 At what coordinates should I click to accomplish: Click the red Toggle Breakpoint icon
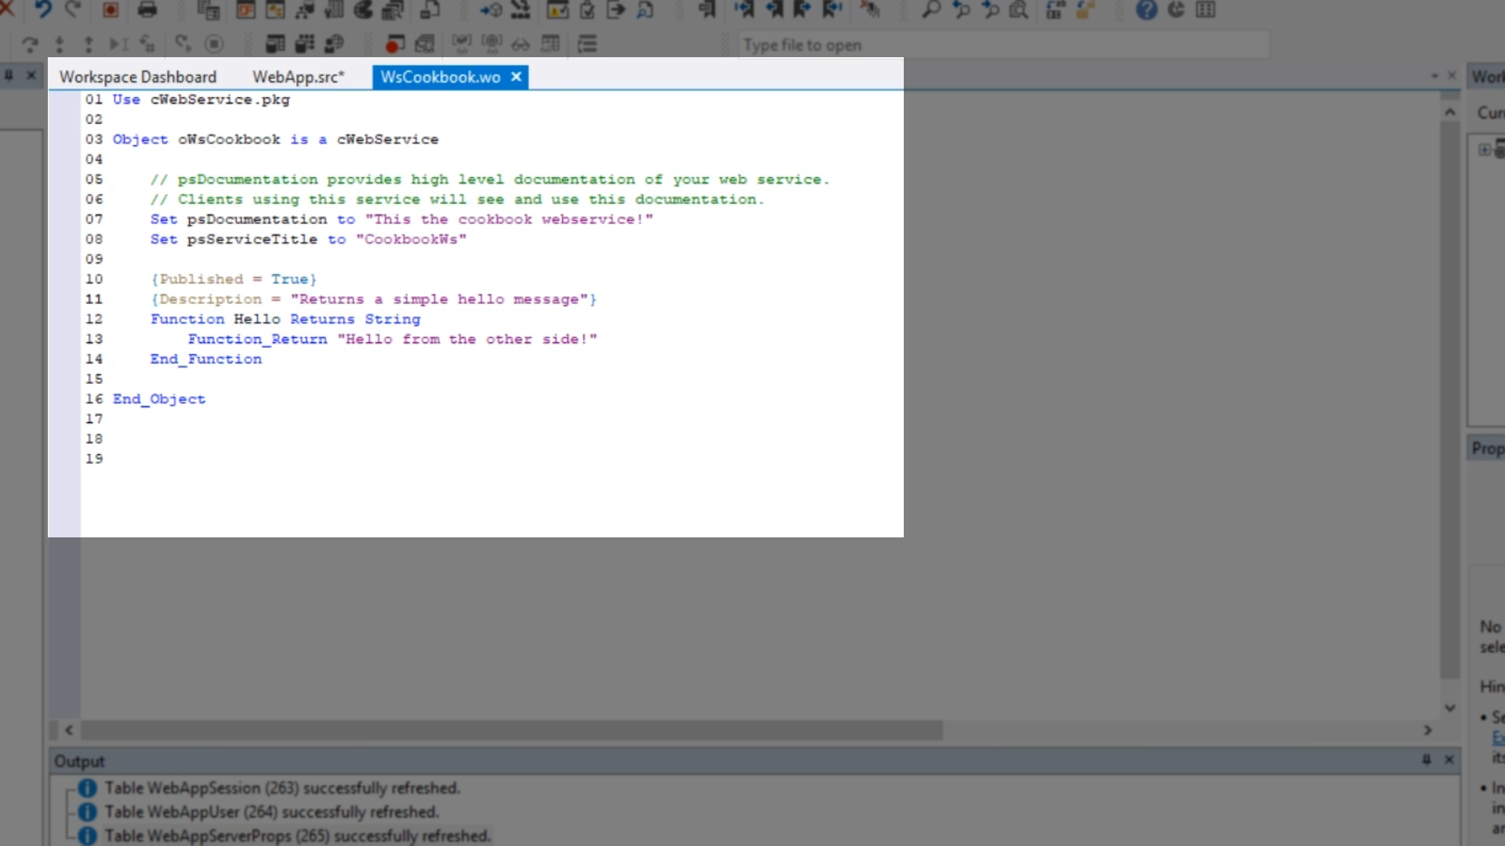[x=394, y=44]
